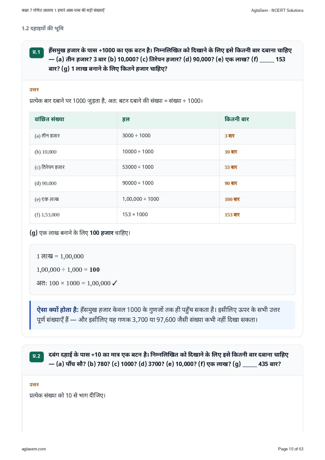Click the (c) तिरेपन हजार row label
Image resolution: width=325 pixels, height=460 pixels.
50,167
